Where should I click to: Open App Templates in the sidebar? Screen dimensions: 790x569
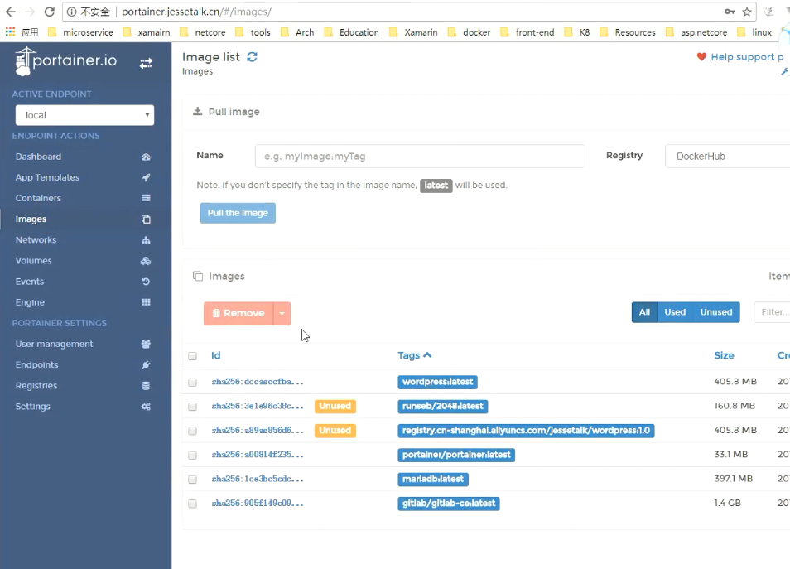47,177
